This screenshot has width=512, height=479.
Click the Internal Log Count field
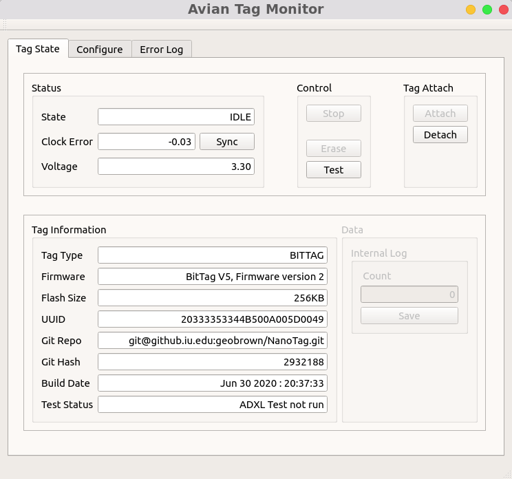click(x=409, y=295)
